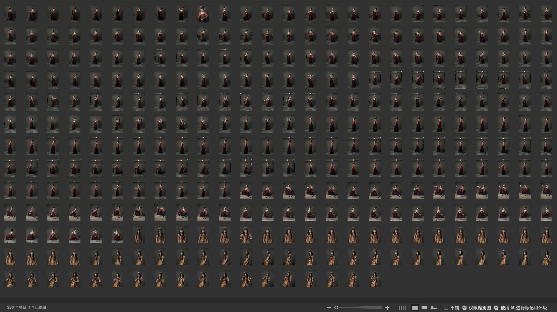This screenshot has height=312, width=557.
Task: Click the plus icon to enlarge thumbnails
Action: [x=387, y=308]
